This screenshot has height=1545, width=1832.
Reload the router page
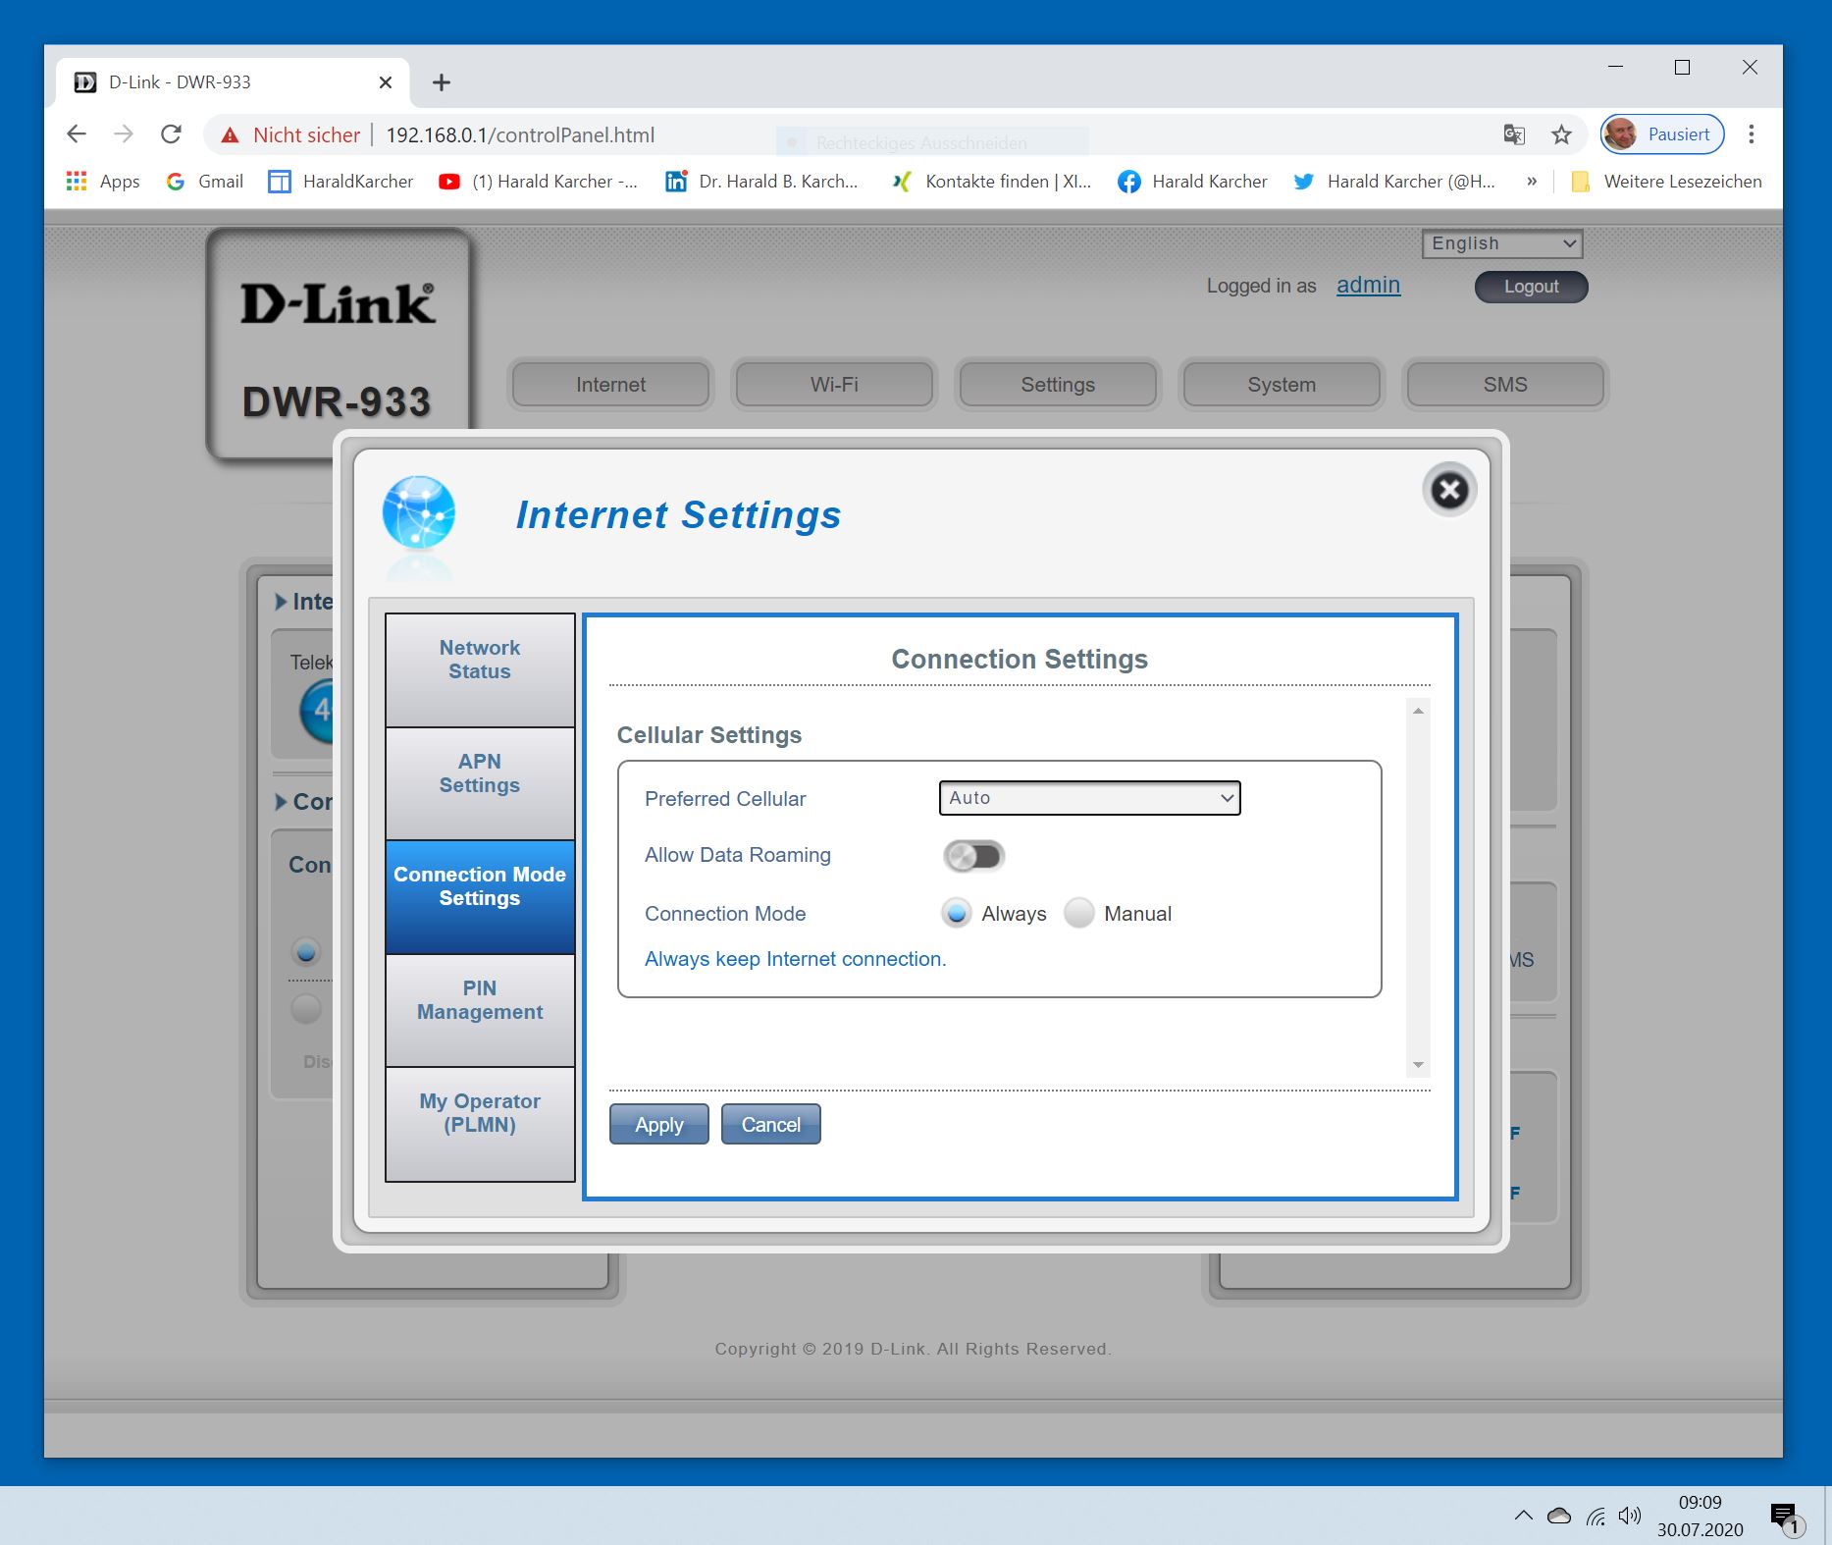click(171, 134)
